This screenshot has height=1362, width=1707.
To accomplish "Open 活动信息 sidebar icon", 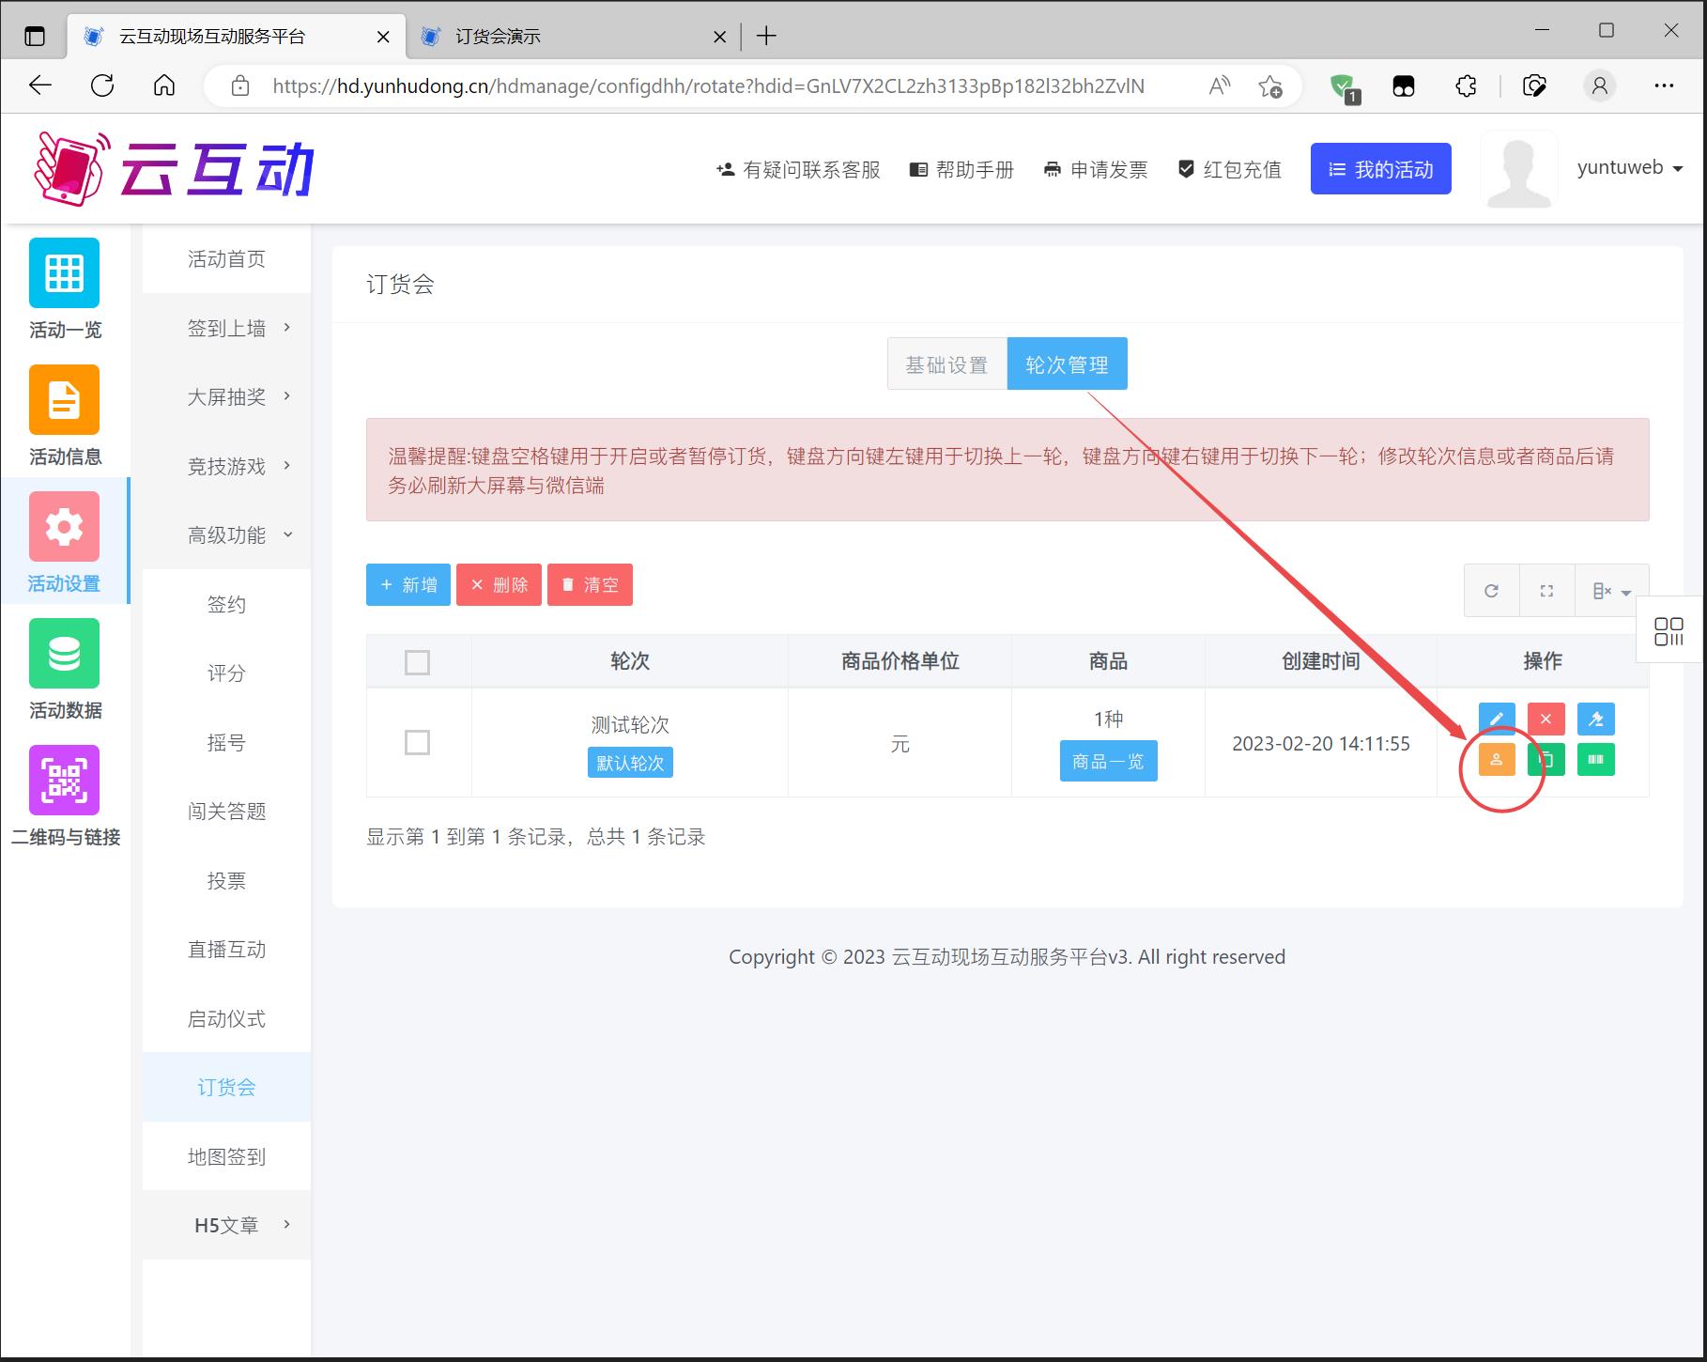I will (x=64, y=400).
